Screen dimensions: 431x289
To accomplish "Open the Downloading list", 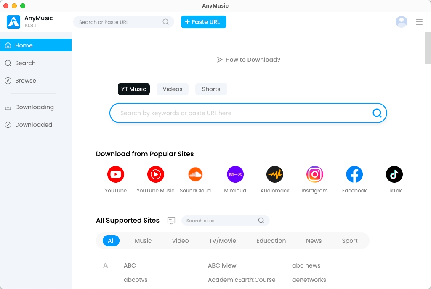I will tap(36, 107).
